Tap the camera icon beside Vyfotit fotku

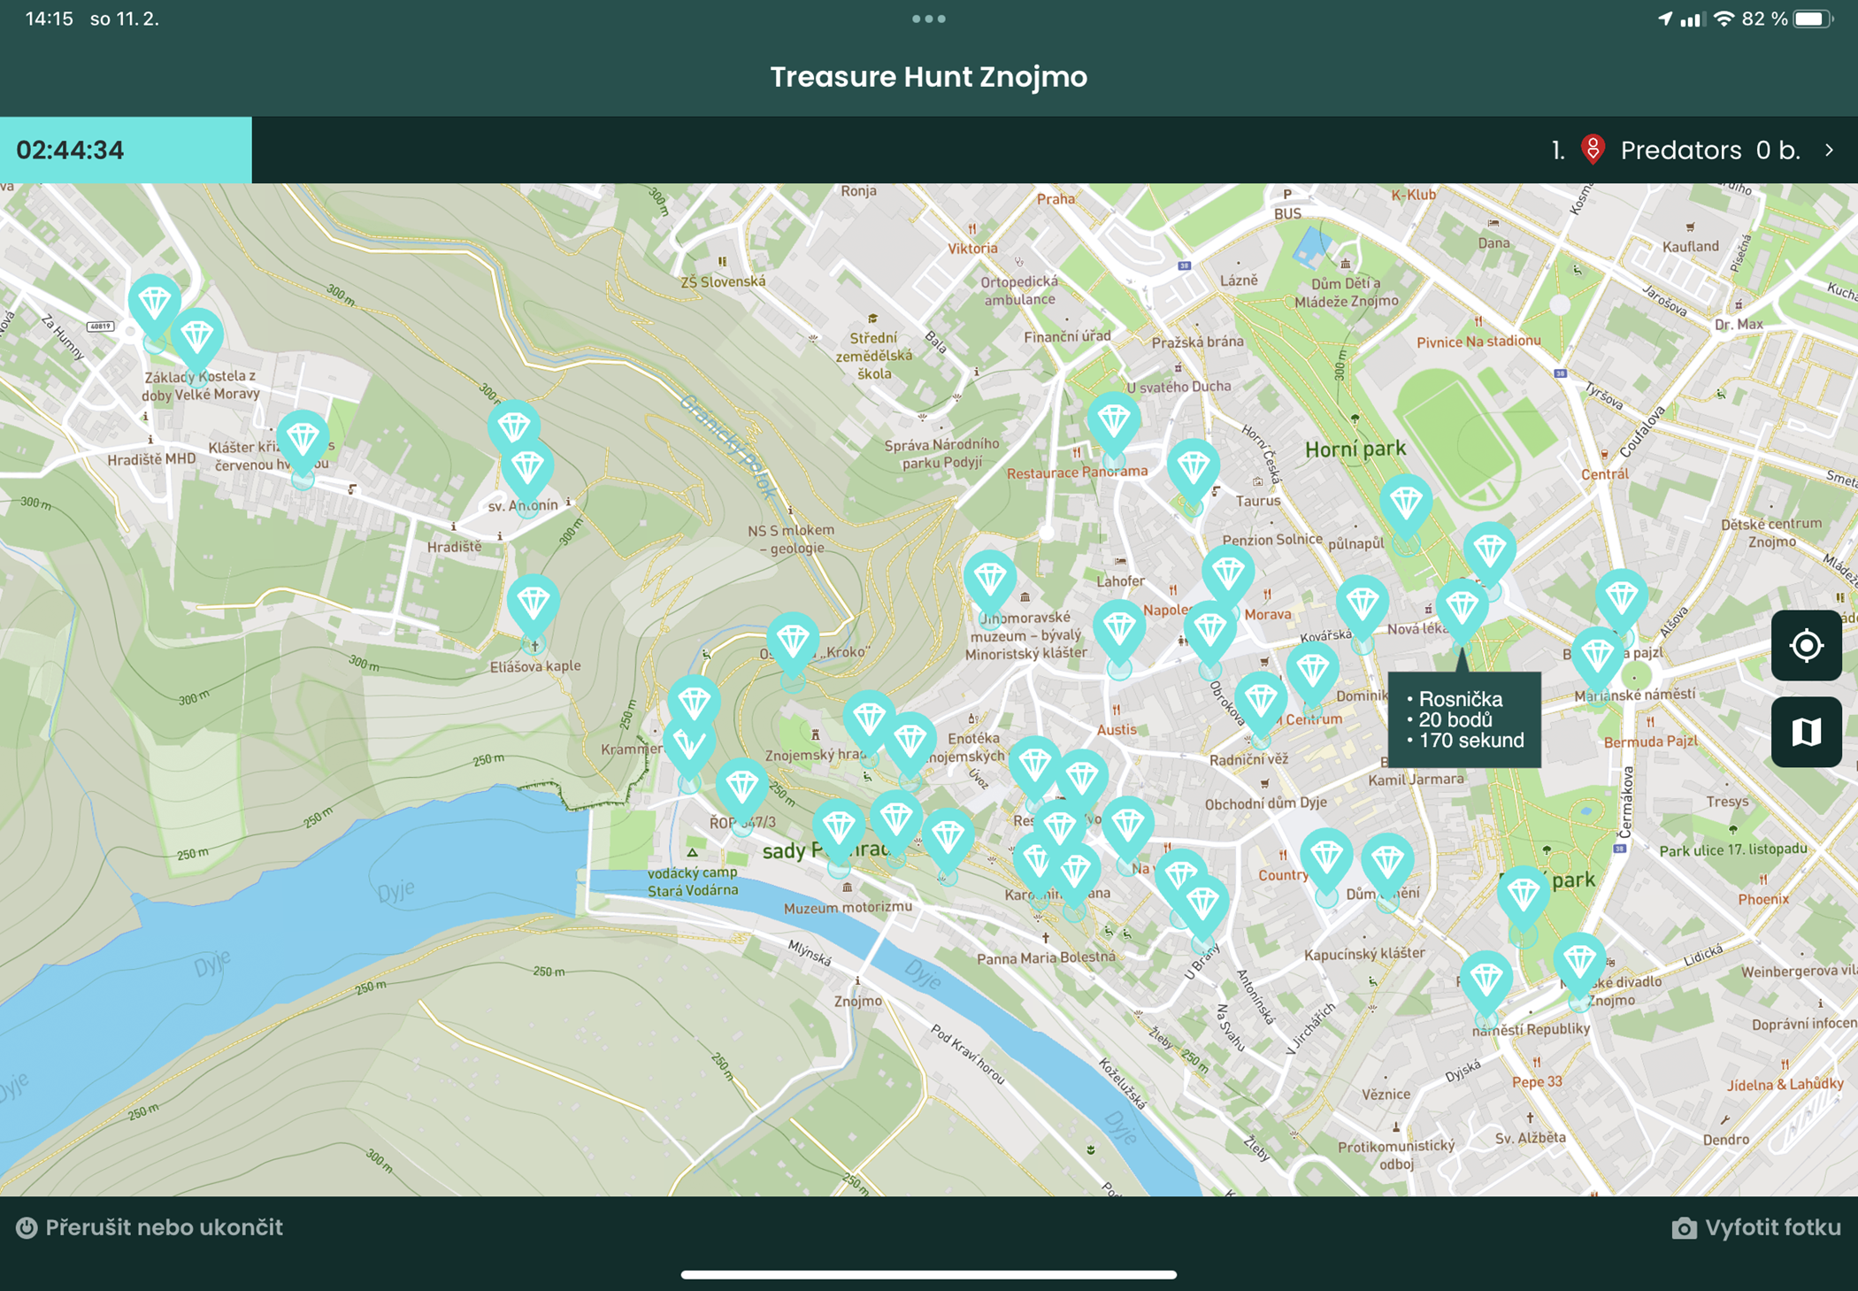coord(1684,1227)
